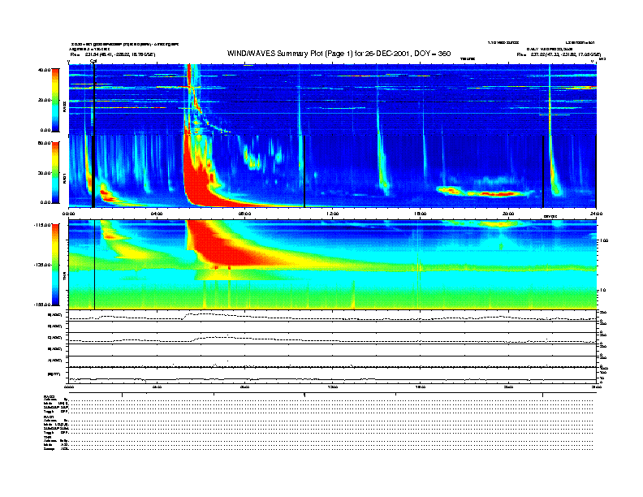Click the 16:00 tick label below RAD1 panel
This screenshot has width=643, height=497.
point(421,214)
